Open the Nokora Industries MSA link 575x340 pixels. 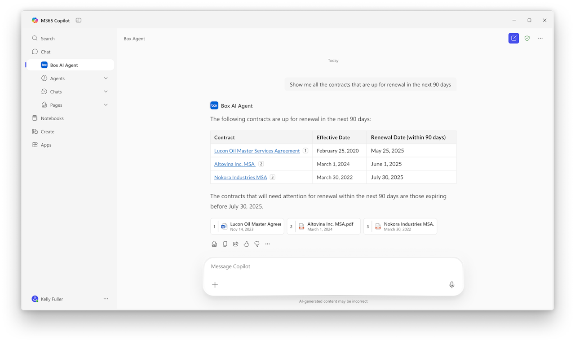[x=241, y=177]
